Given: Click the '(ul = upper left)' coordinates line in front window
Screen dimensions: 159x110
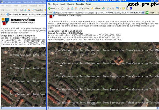Looking at the screenshot, I should click(x=84, y=35).
